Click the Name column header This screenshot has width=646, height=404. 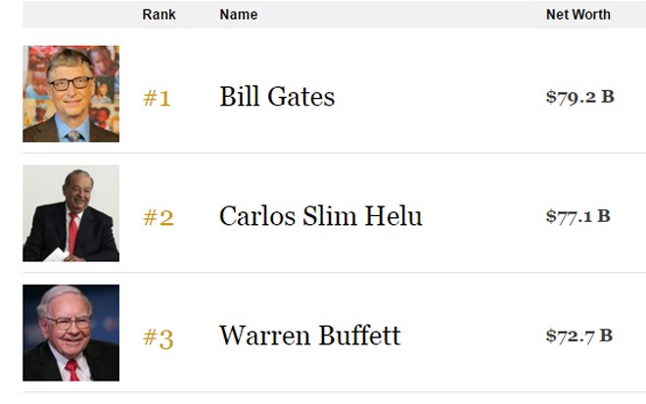click(238, 15)
